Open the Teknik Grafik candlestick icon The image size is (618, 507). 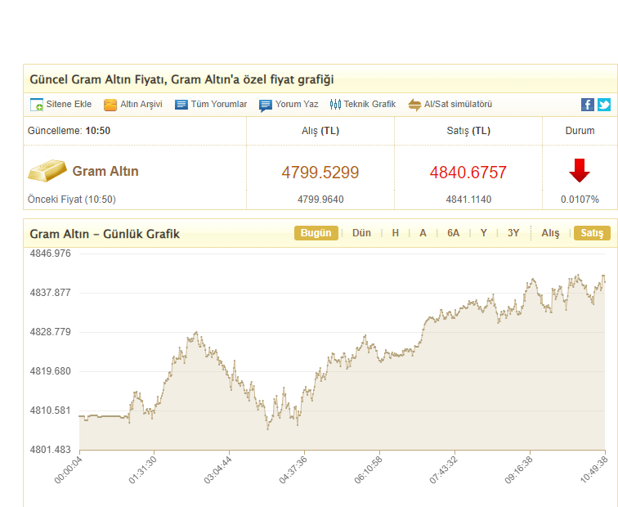pyautogui.click(x=335, y=105)
